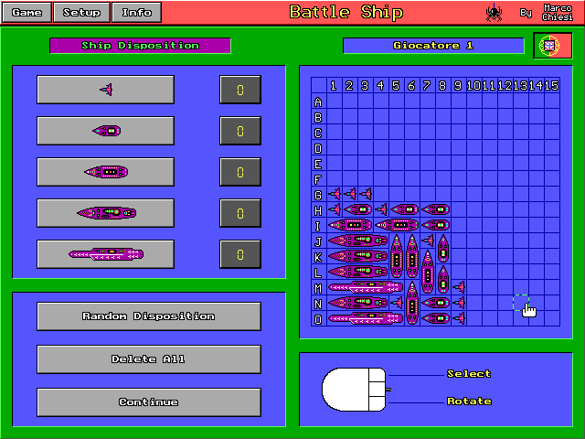Click the jet plane at grid cell J7
The image size is (585, 439).
(428, 241)
